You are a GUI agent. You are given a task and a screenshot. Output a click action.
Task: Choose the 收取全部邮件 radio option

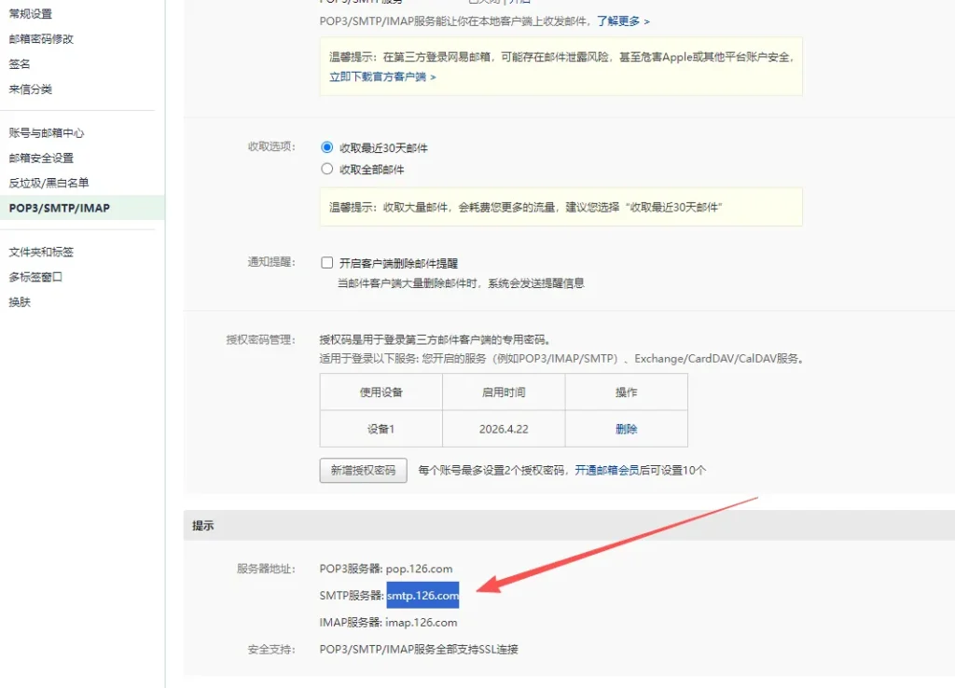(x=326, y=170)
